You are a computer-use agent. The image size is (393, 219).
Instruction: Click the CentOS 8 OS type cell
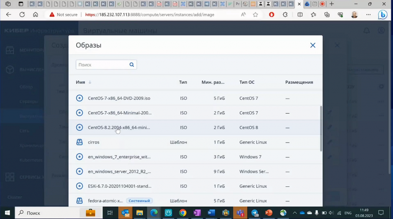click(x=249, y=128)
